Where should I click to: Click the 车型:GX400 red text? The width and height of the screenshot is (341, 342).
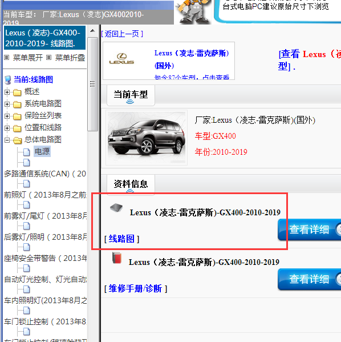tap(216, 136)
